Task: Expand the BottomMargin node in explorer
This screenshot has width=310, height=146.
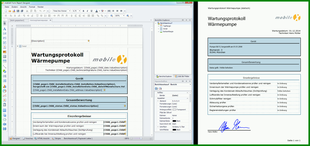Action: [159, 31]
